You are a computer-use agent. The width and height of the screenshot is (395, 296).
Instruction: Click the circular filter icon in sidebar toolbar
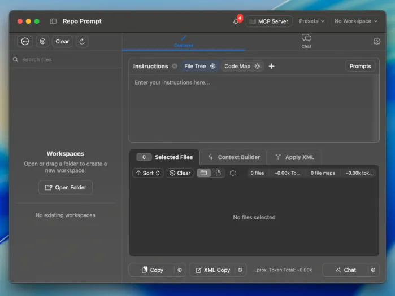tap(42, 42)
